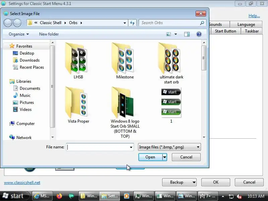Switch to Taskbar tab in Settings window

click(x=252, y=31)
